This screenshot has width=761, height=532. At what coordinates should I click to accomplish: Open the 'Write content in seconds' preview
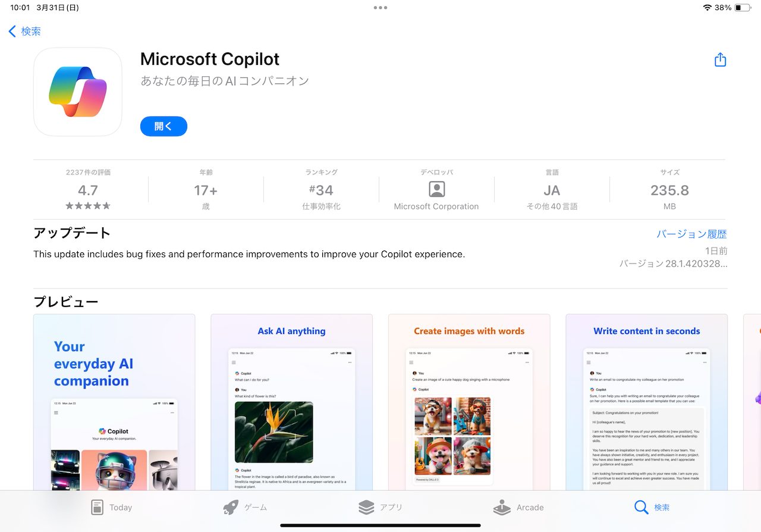(x=646, y=402)
